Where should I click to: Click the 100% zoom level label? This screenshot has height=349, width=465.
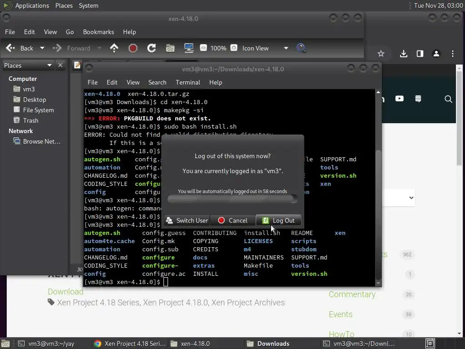218,48
